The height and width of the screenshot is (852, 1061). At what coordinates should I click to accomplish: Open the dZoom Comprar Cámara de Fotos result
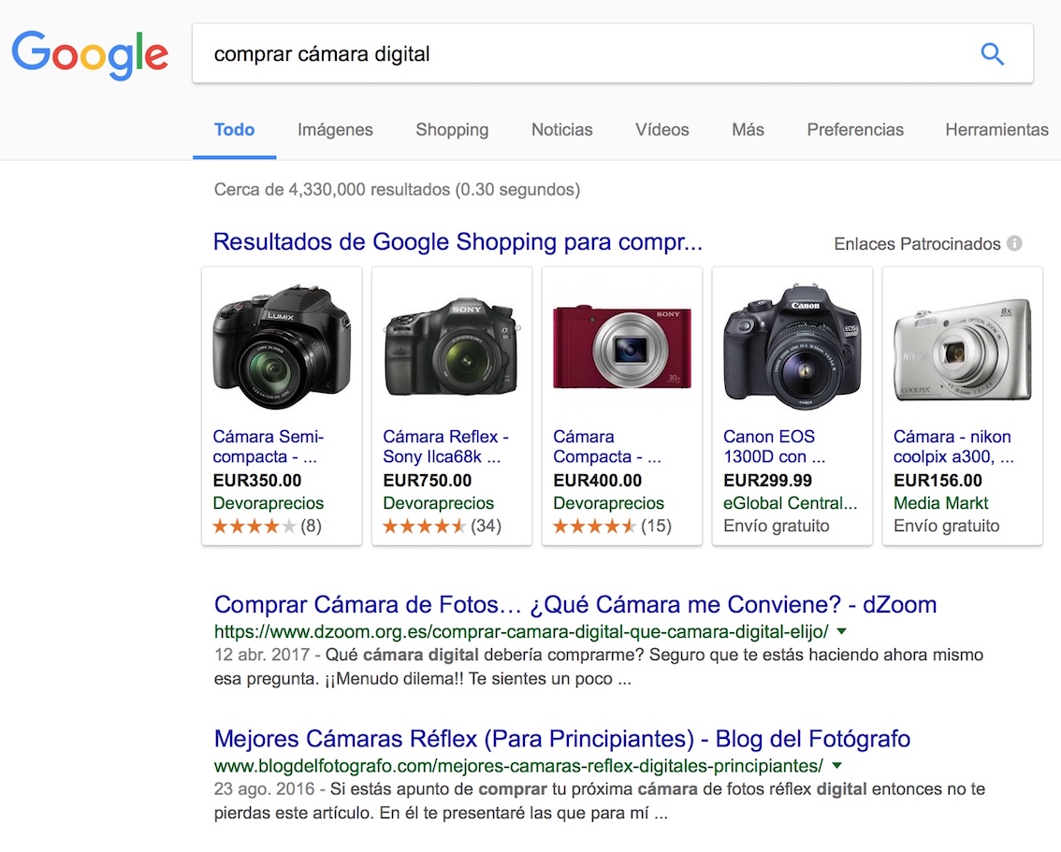(x=574, y=604)
